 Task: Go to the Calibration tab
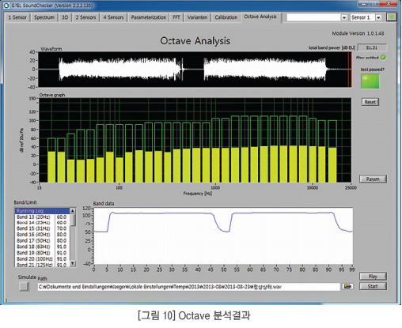pyautogui.click(x=226, y=17)
